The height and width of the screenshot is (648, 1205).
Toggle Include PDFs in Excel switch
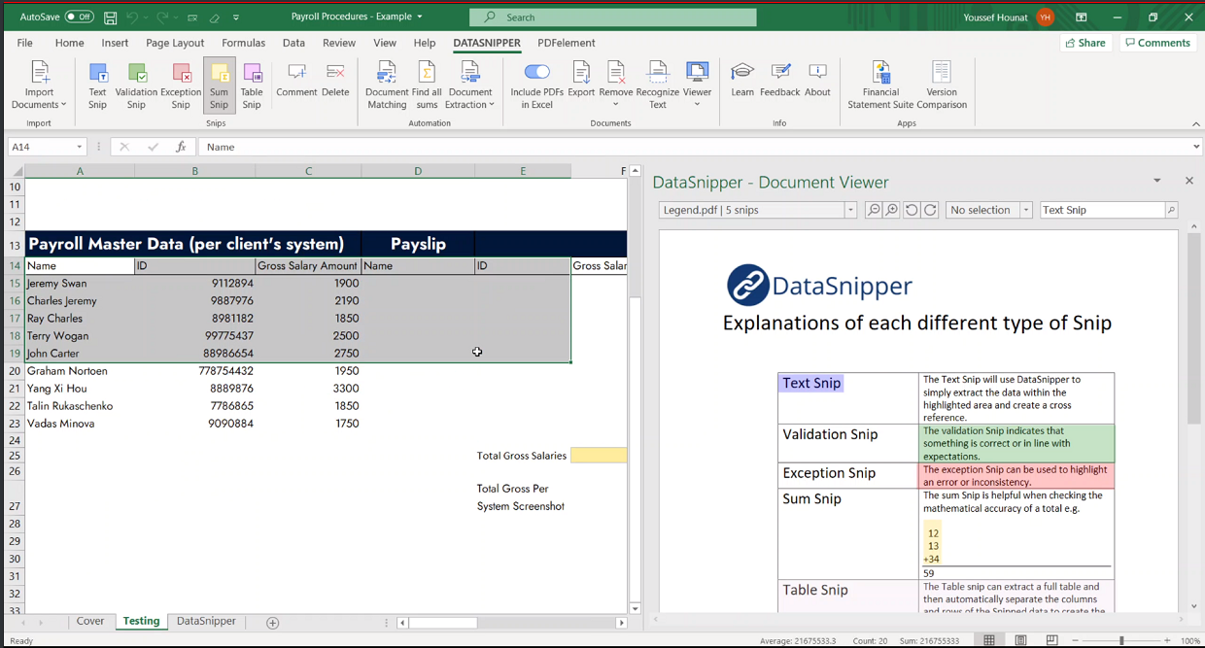tap(536, 72)
